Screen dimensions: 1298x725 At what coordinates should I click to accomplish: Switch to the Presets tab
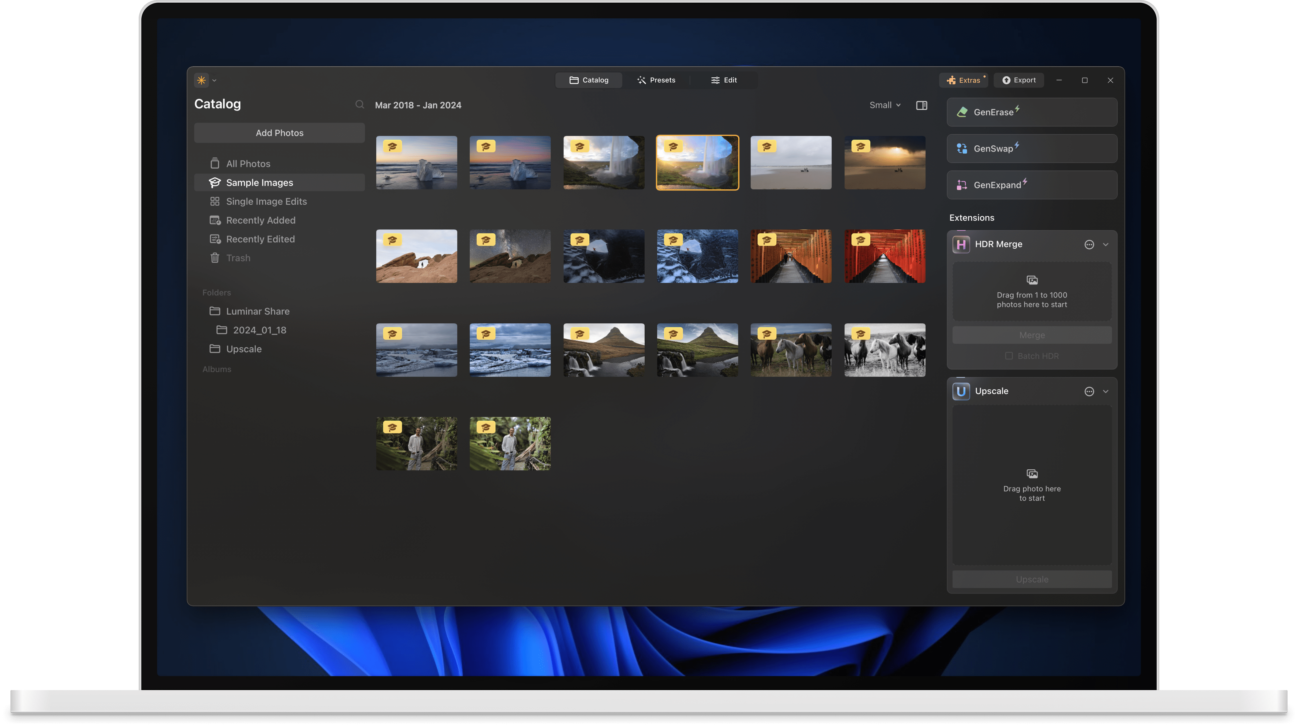tap(657, 80)
